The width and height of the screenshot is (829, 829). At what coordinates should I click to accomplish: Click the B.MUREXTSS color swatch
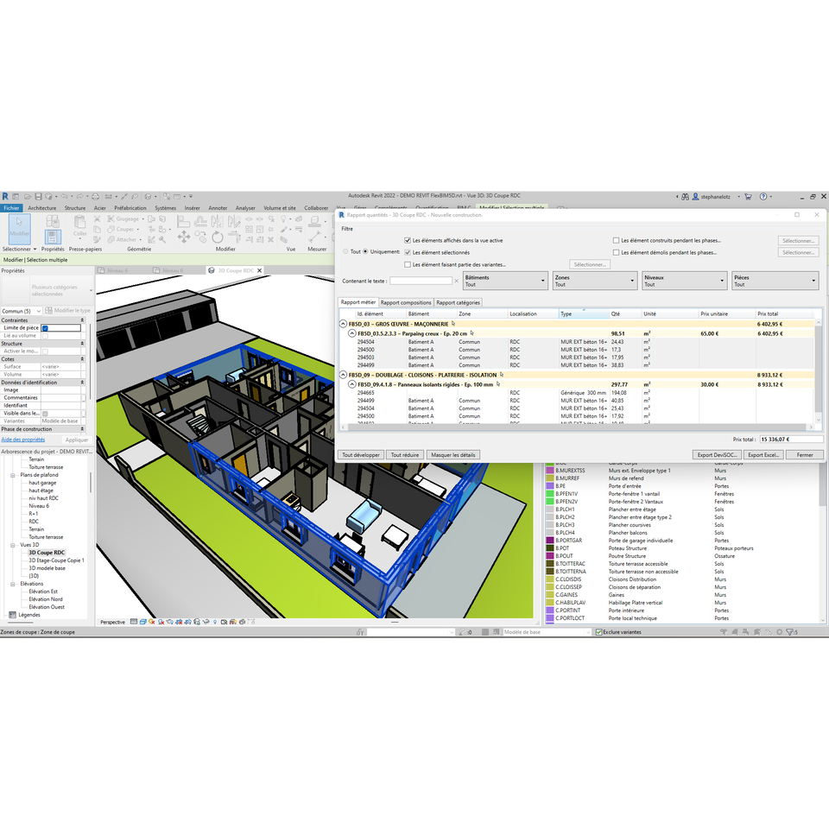click(550, 471)
